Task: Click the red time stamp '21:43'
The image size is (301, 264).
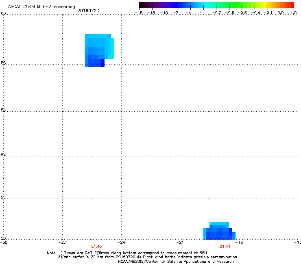Action: pos(96,247)
